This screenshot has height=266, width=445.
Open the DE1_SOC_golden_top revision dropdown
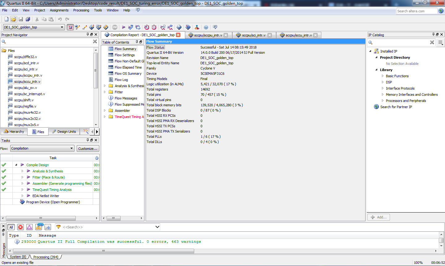(x=62, y=27)
